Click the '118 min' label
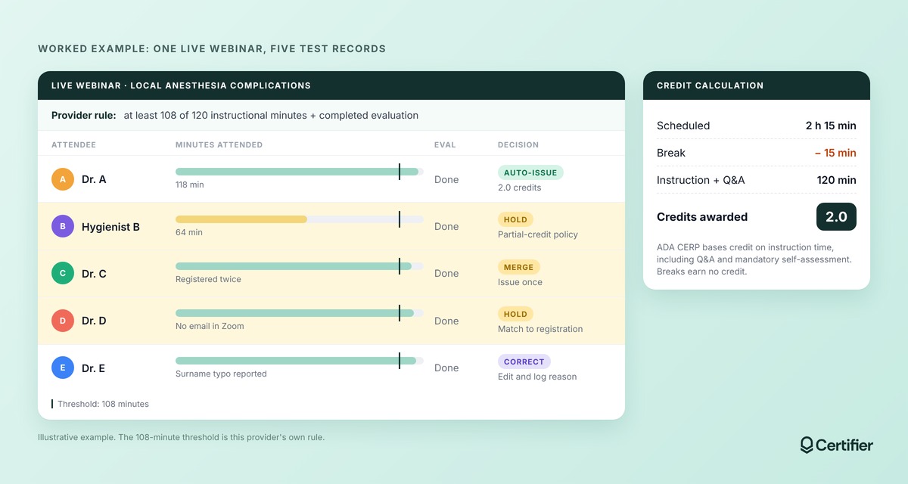This screenshot has height=484, width=908. coord(190,185)
